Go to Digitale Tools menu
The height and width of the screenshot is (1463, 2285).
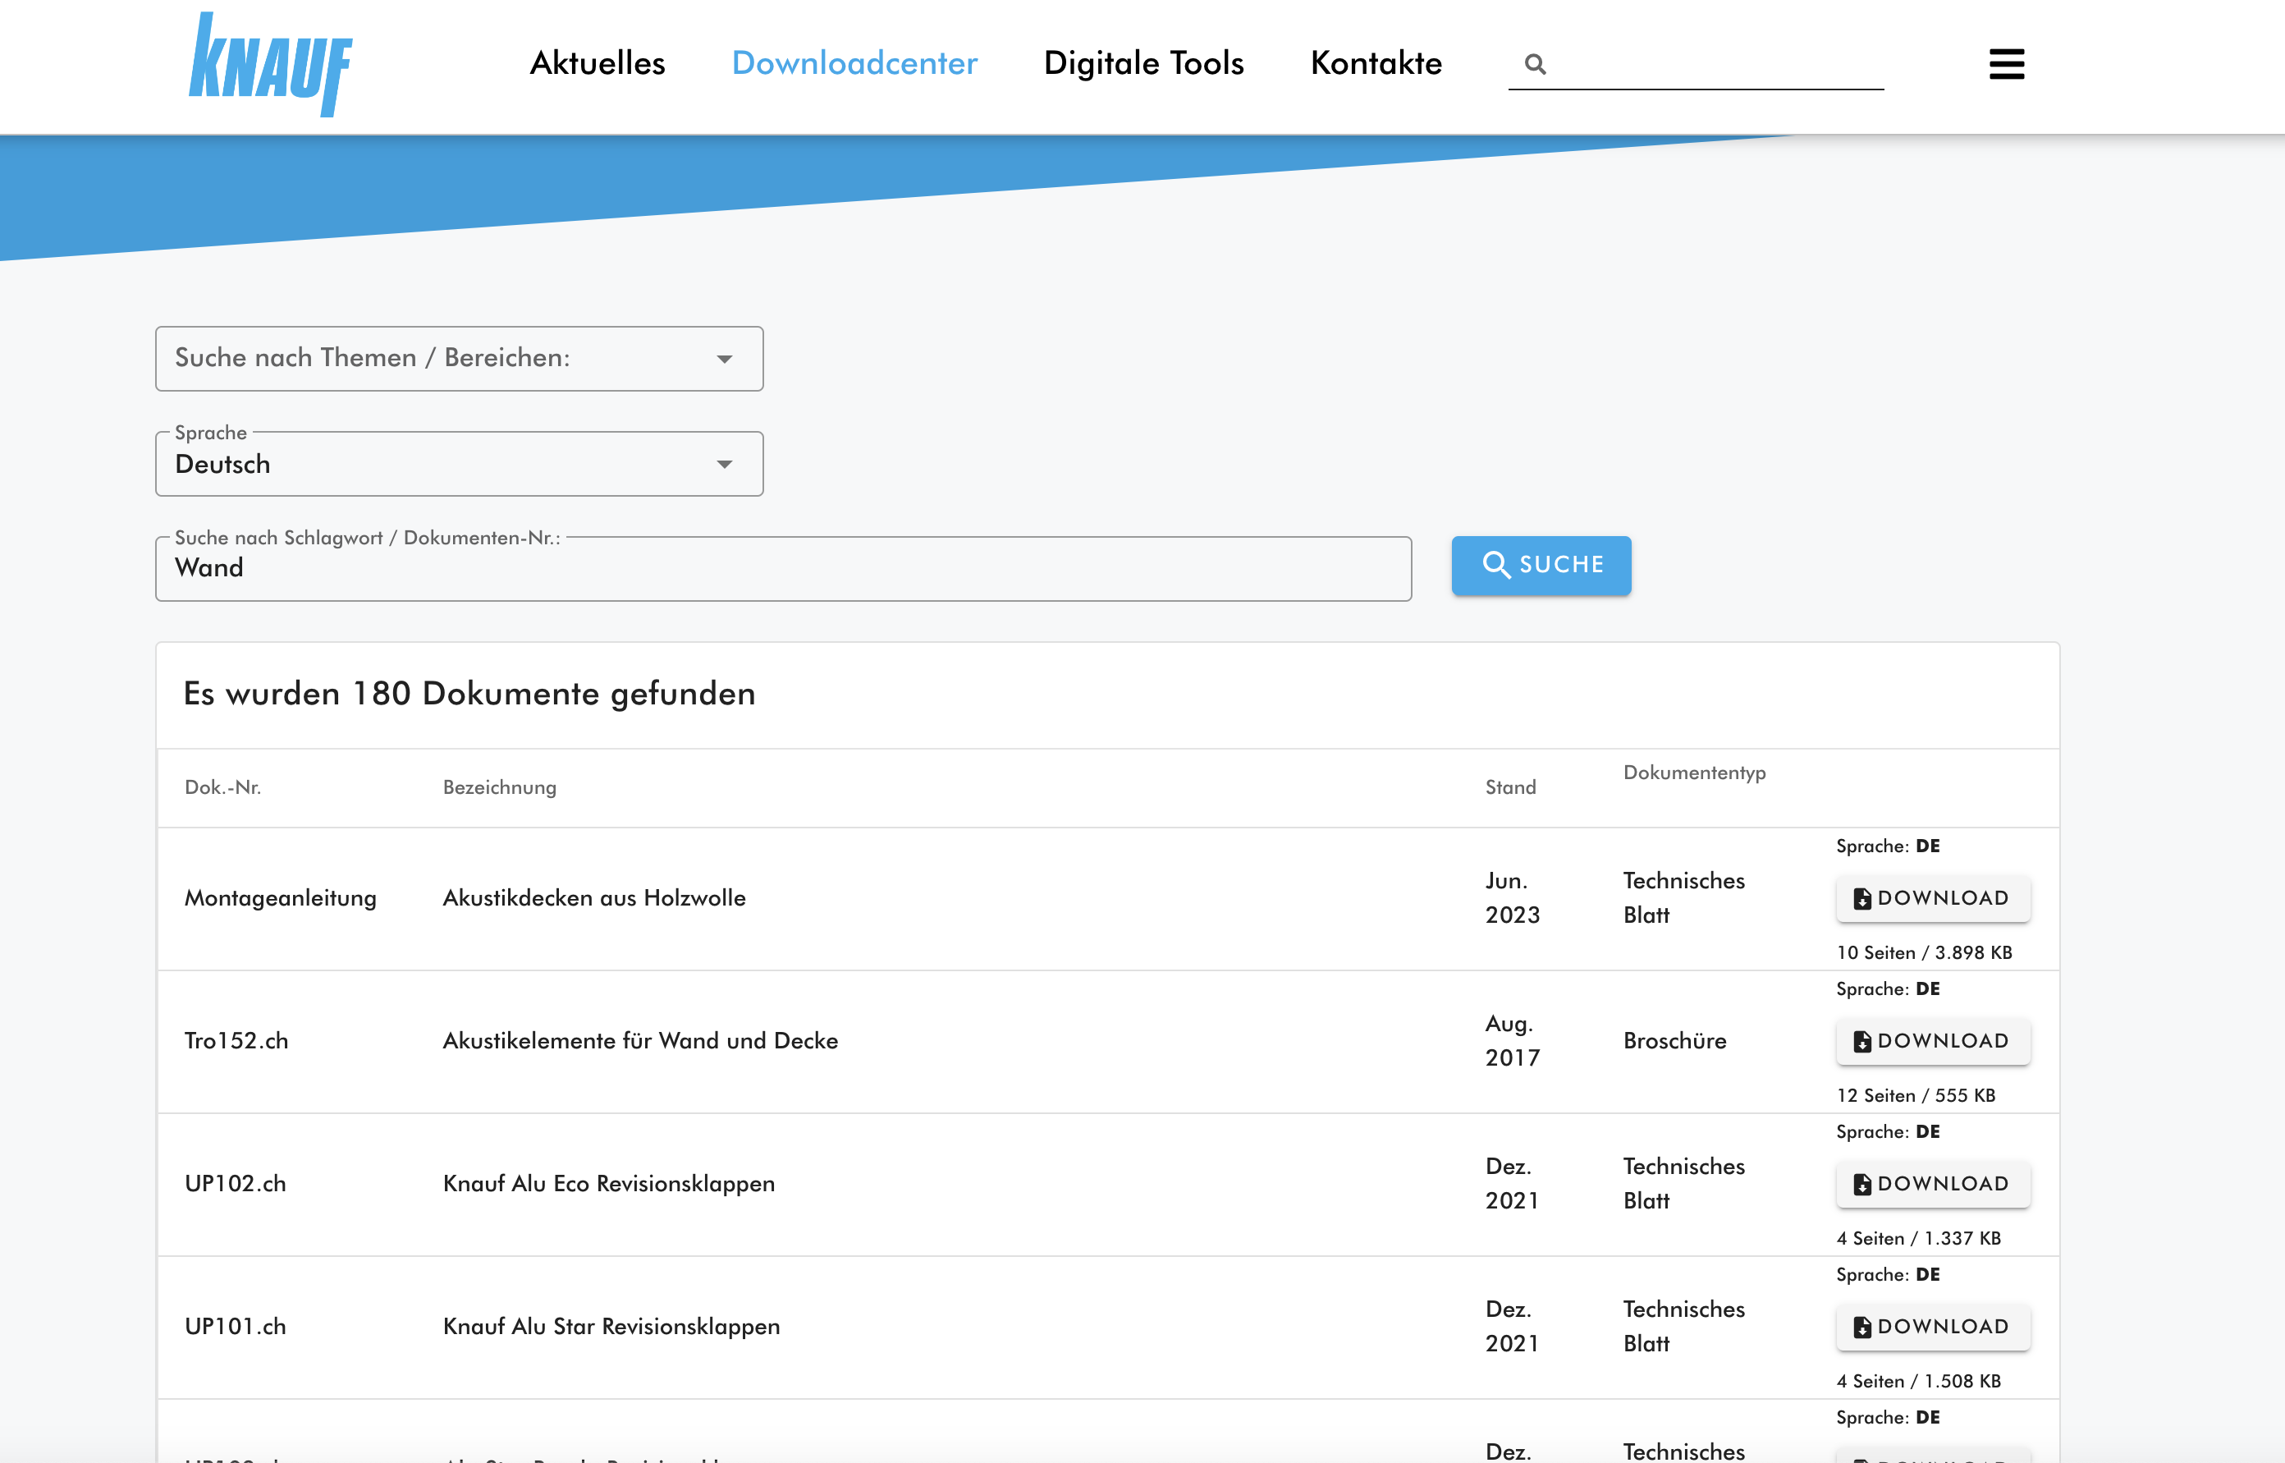tap(1143, 62)
